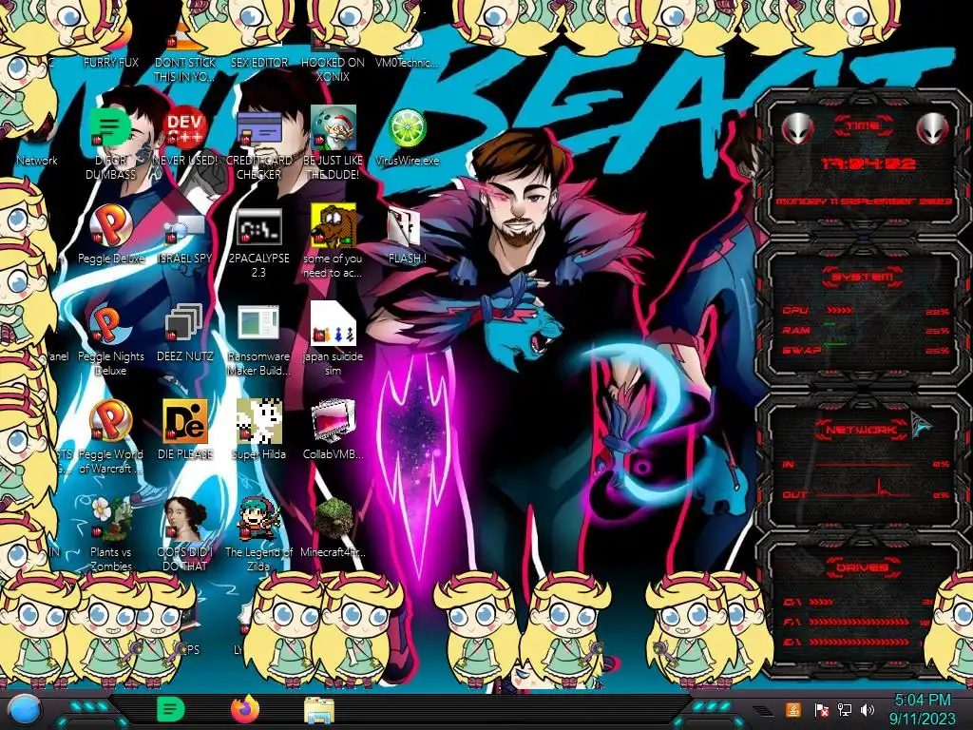Select the 'Network' desktop label
973x730 pixels.
point(37,160)
